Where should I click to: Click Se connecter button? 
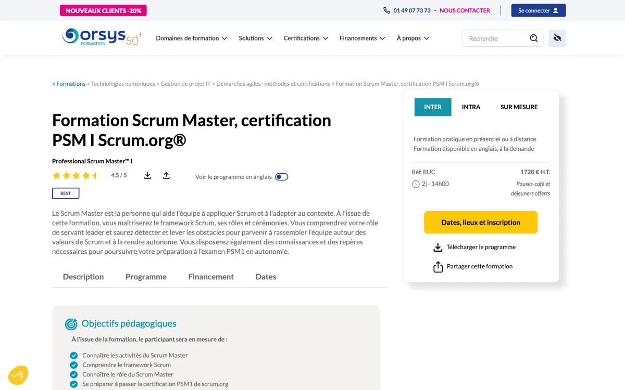(539, 10)
